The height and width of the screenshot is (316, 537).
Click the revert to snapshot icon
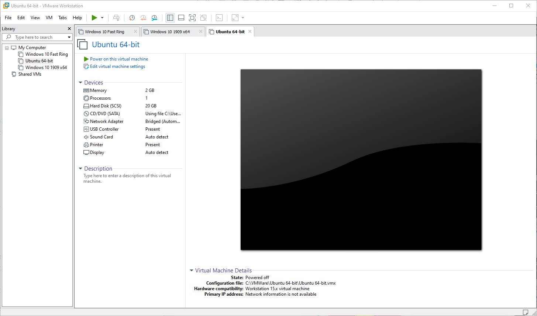pyautogui.click(x=143, y=18)
